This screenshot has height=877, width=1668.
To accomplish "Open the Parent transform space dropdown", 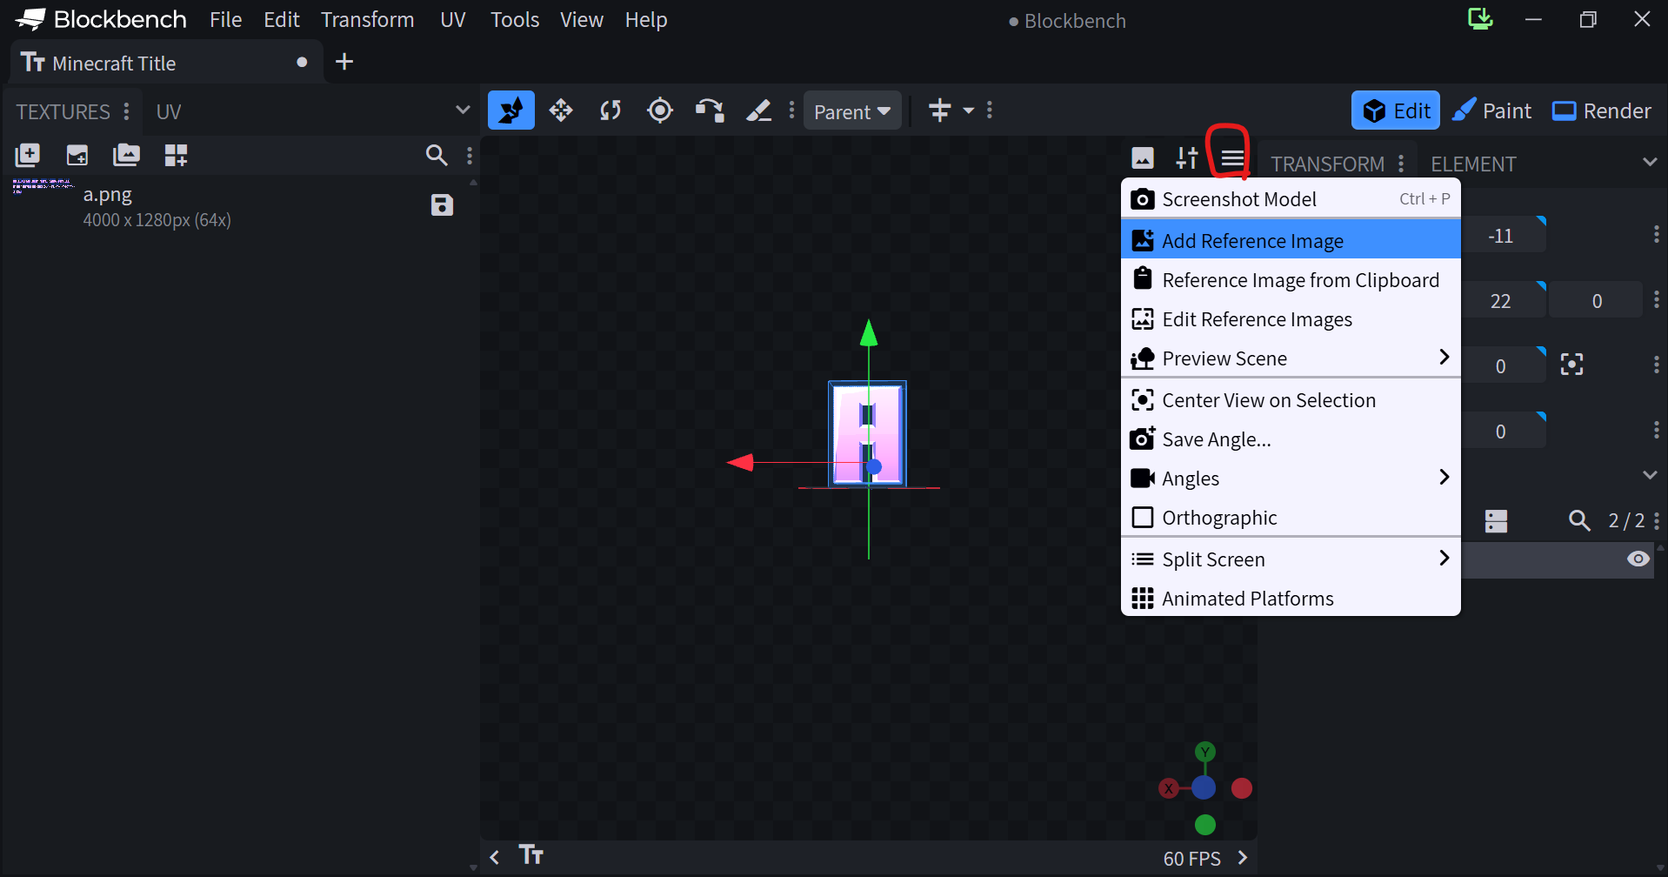I will pos(851,111).
